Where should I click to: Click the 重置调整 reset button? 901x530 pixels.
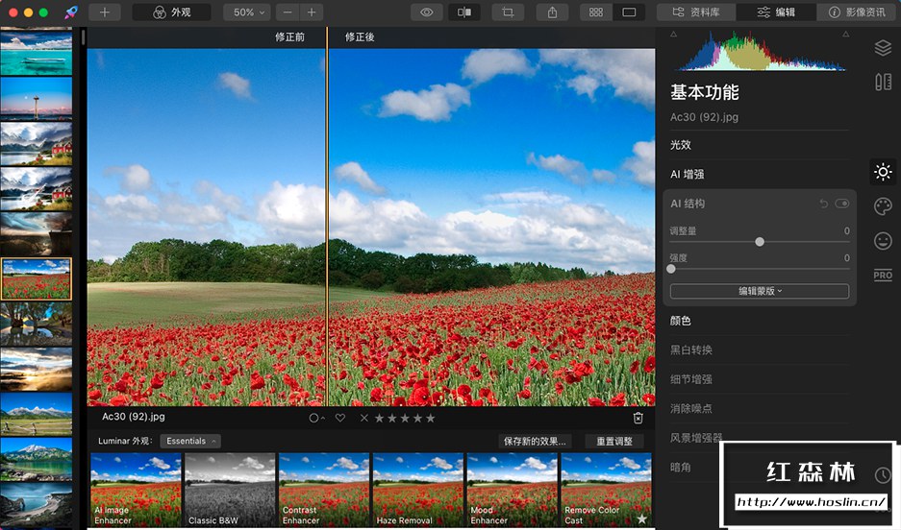tap(614, 441)
